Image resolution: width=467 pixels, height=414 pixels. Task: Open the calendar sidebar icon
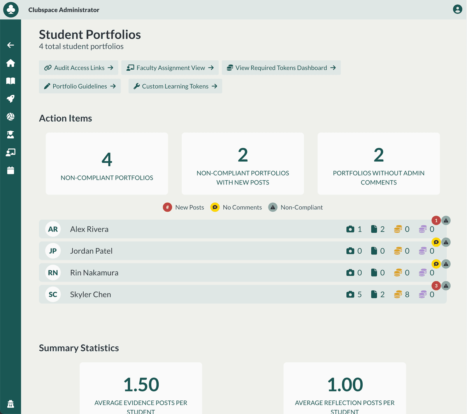tap(11, 170)
